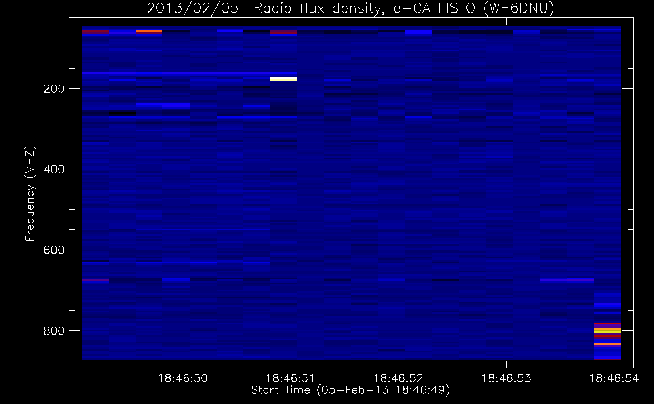Viewport: 654px width, 404px height.
Task: Click the 18:46:50 time tick label
Action: 183,378
